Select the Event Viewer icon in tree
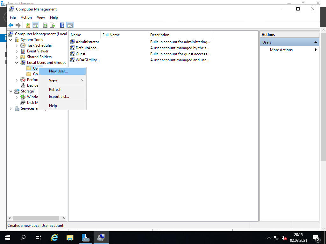 click(x=23, y=51)
